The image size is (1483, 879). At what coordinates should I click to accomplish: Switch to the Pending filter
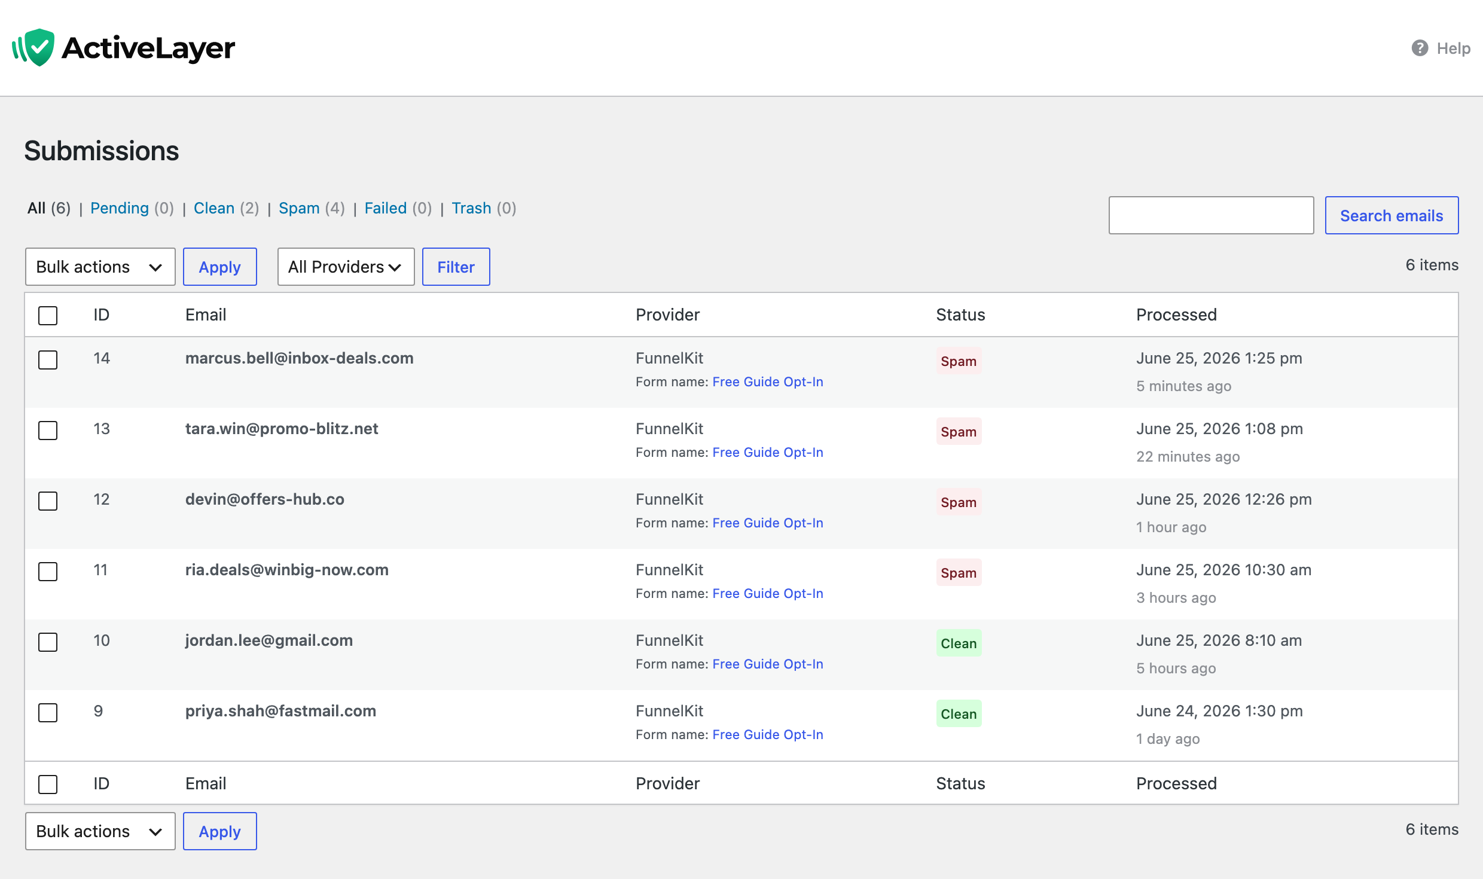[120, 208]
